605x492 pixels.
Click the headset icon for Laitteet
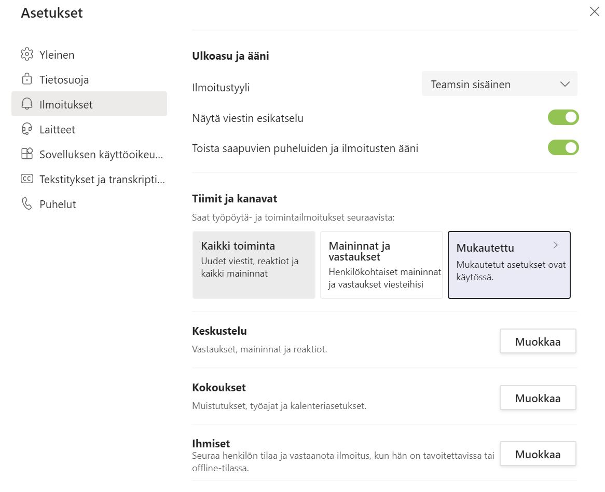click(26, 129)
